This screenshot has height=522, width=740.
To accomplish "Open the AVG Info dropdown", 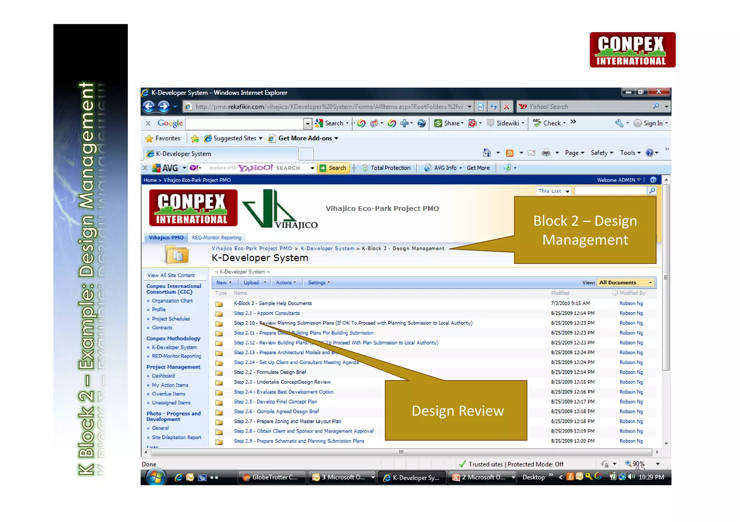I will point(443,168).
